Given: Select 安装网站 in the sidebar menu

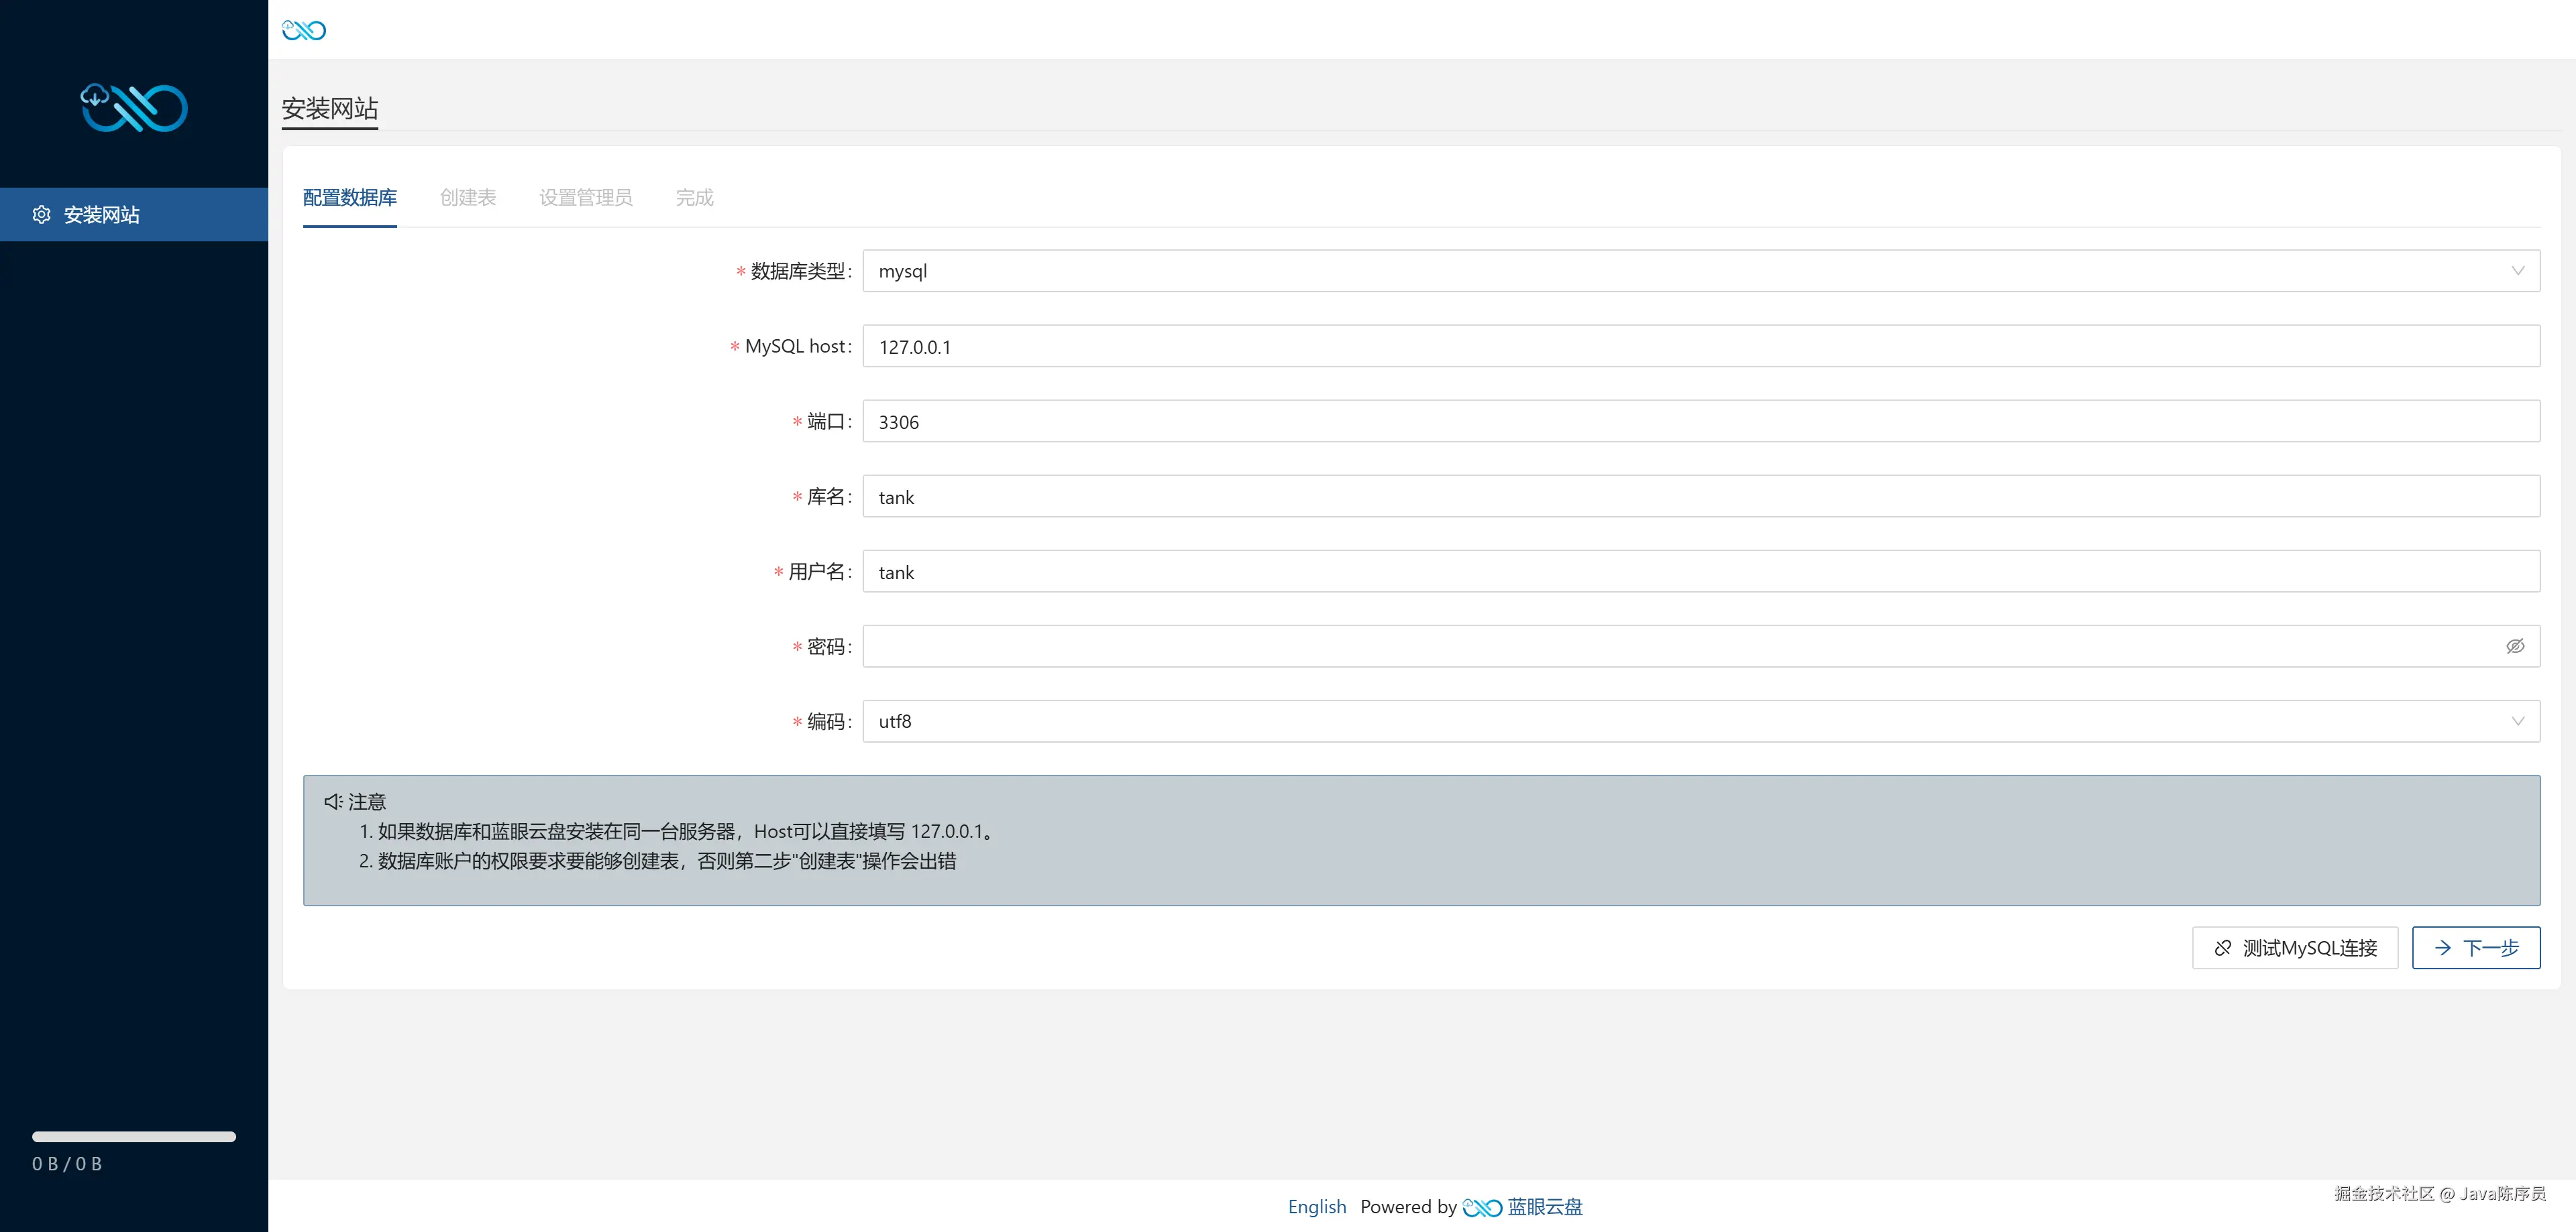Looking at the screenshot, I should click(x=102, y=214).
